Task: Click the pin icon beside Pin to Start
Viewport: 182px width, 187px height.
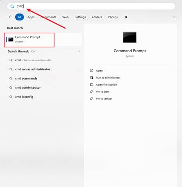Action: point(91,91)
